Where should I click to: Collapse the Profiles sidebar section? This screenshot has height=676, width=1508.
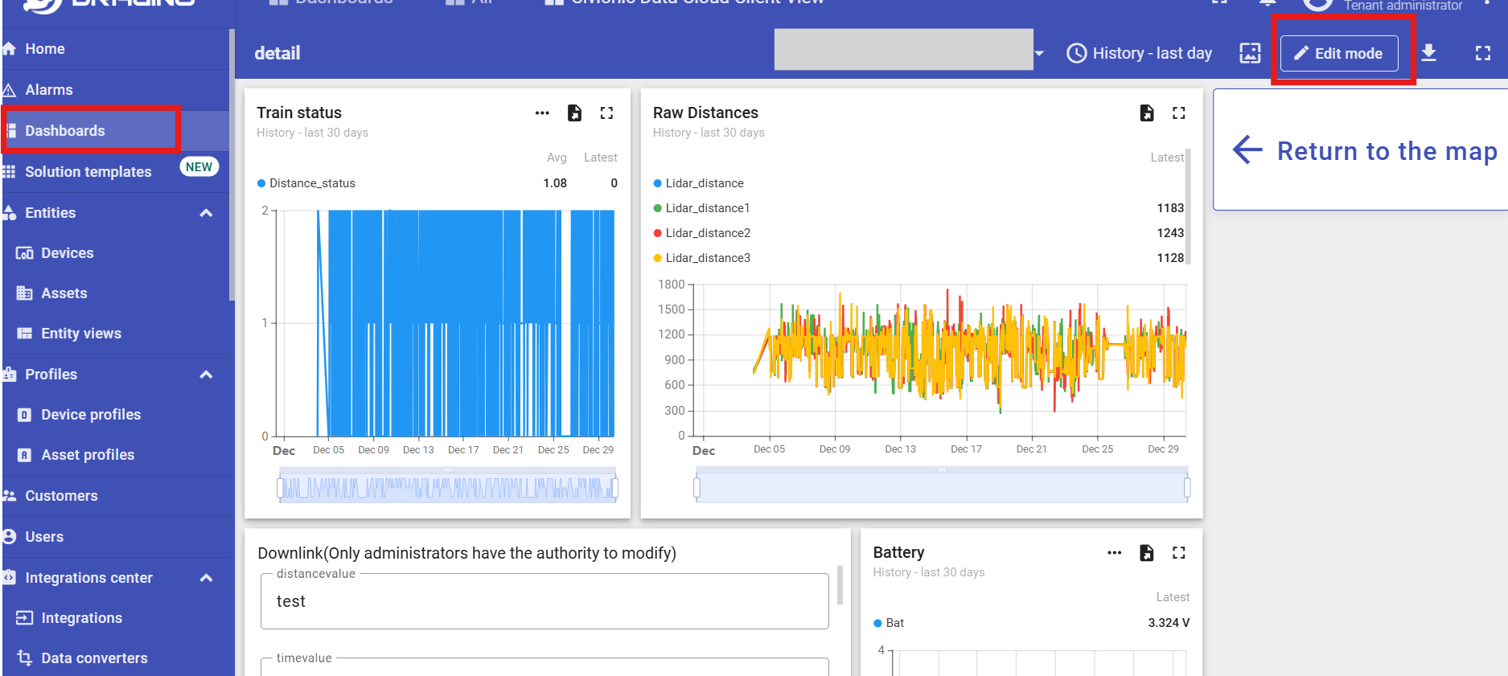pyautogui.click(x=206, y=375)
